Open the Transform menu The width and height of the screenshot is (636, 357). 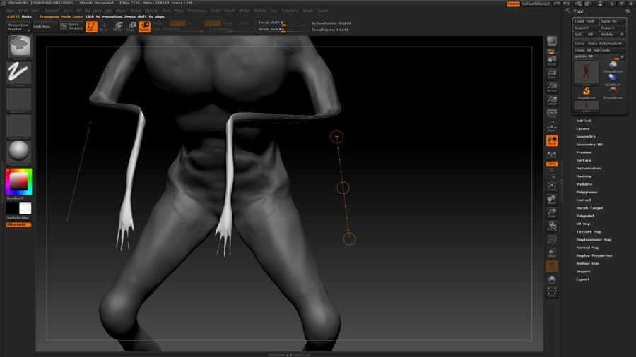pyautogui.click(x=290, y=11)
